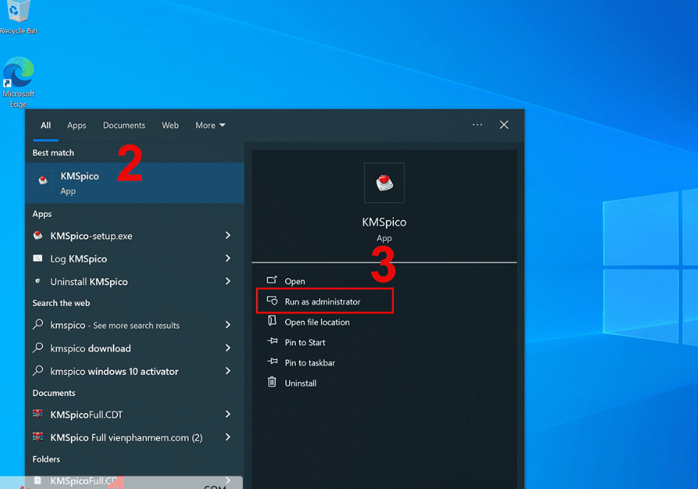
Task: Click the trash icon beside Uninstall
Action: pos(272,383)
